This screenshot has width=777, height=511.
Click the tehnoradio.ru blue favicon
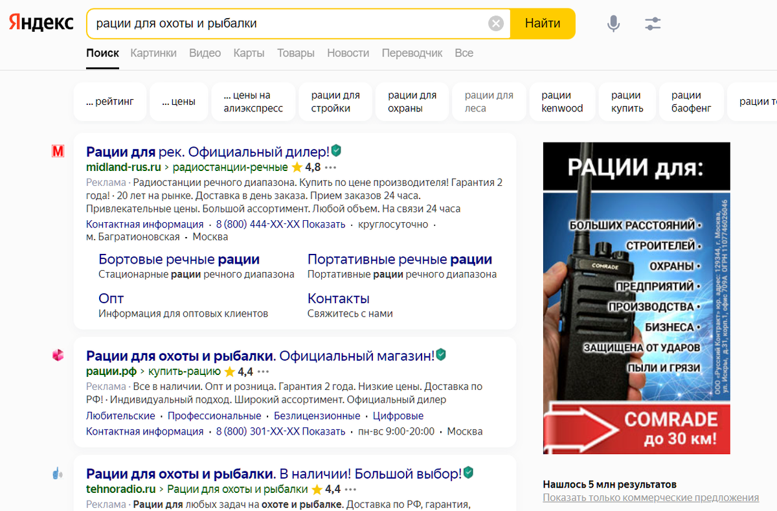pyautogui.click(x=58, y=473)
